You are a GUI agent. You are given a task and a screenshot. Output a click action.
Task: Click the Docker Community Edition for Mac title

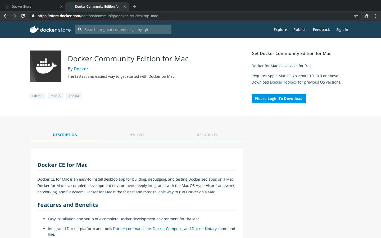tap(128, 59)
